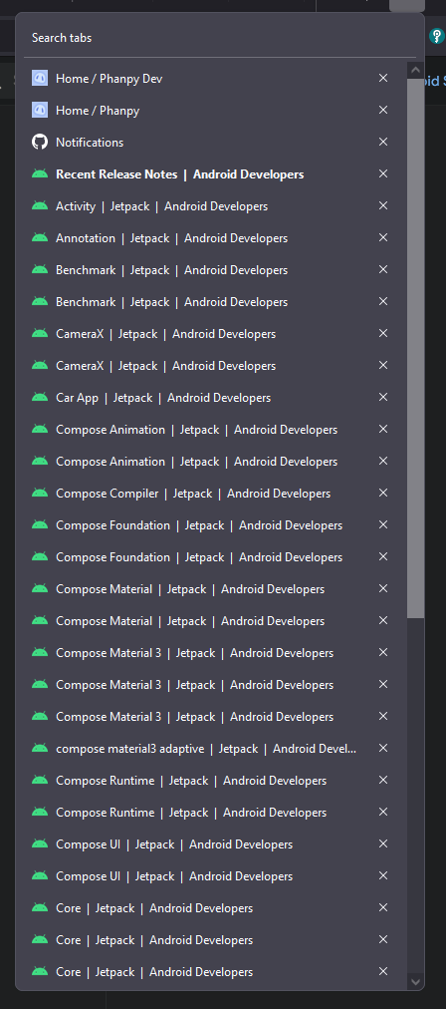Close the Notifications tab
The width and height of the screenshot is (446, 1009).
click(383, 142)
